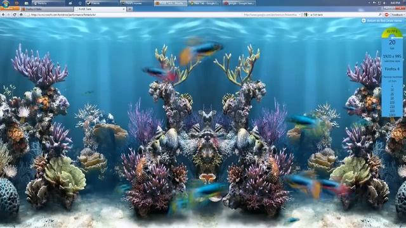Go to the home page icon
Screen dimensions: 406x228
[x=21, y=15]
